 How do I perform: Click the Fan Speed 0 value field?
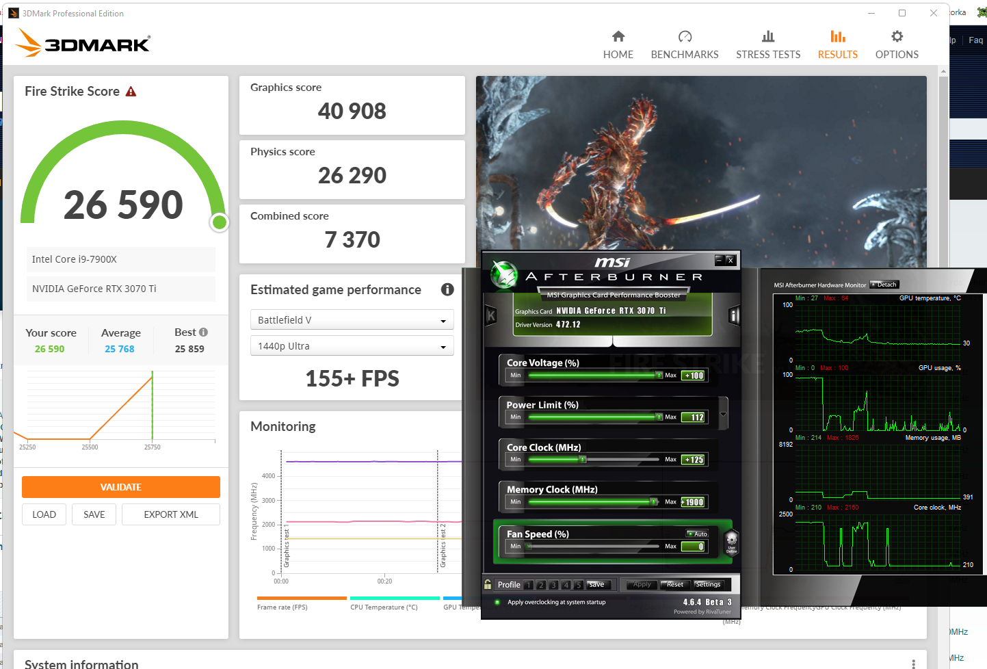694,547
